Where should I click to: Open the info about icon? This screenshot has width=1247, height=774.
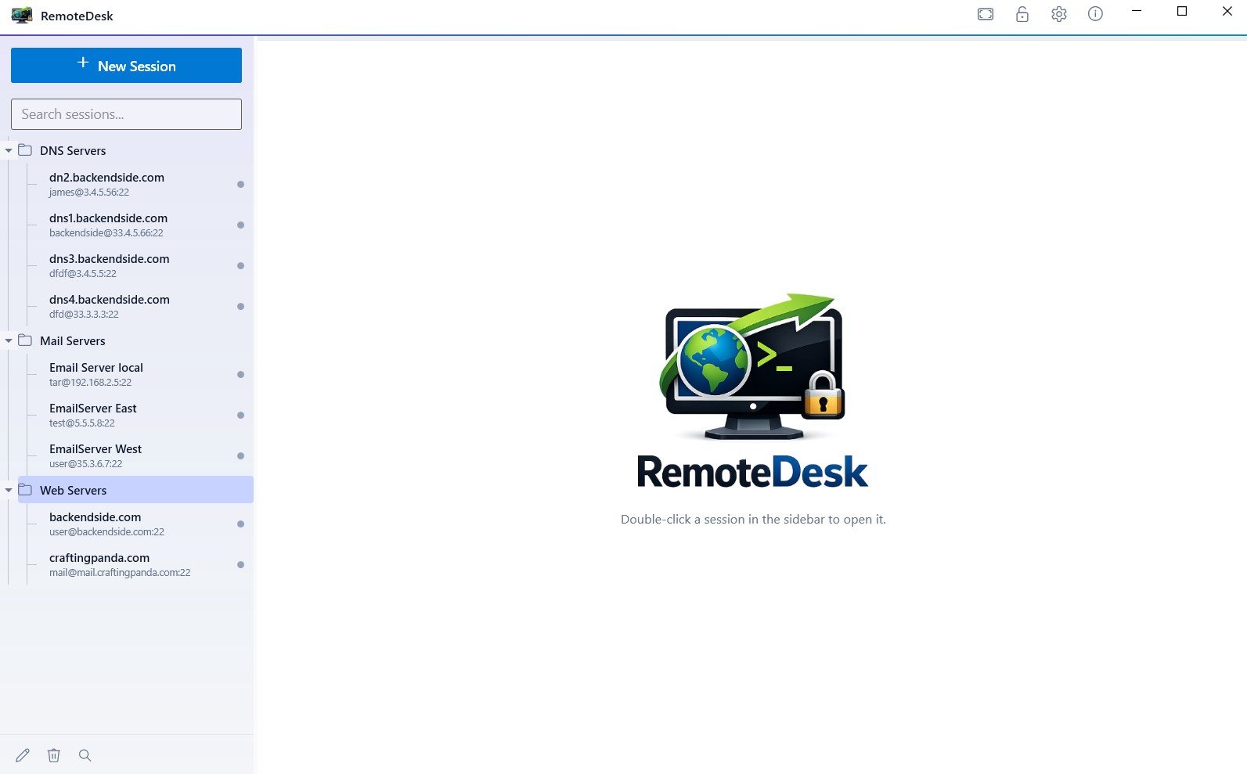[1095, 14]
